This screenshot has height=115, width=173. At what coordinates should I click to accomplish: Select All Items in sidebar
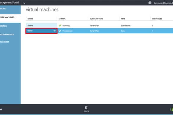tap(3, 9)
